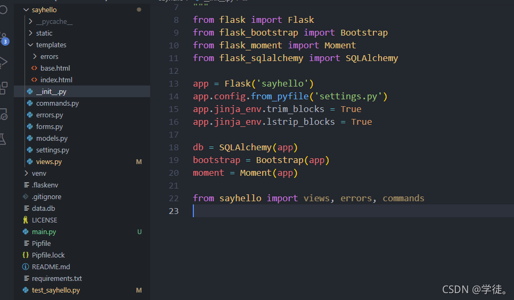
Task: Open index.html file
Action: 56,80
